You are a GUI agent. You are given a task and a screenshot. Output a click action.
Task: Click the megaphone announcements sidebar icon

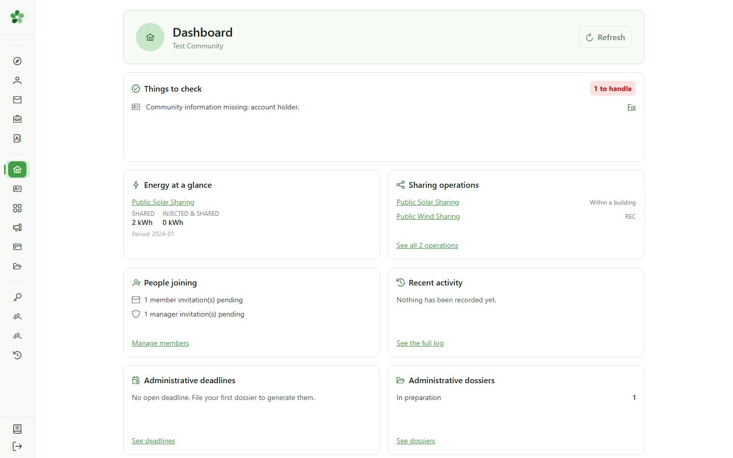[x=17, y=227]
